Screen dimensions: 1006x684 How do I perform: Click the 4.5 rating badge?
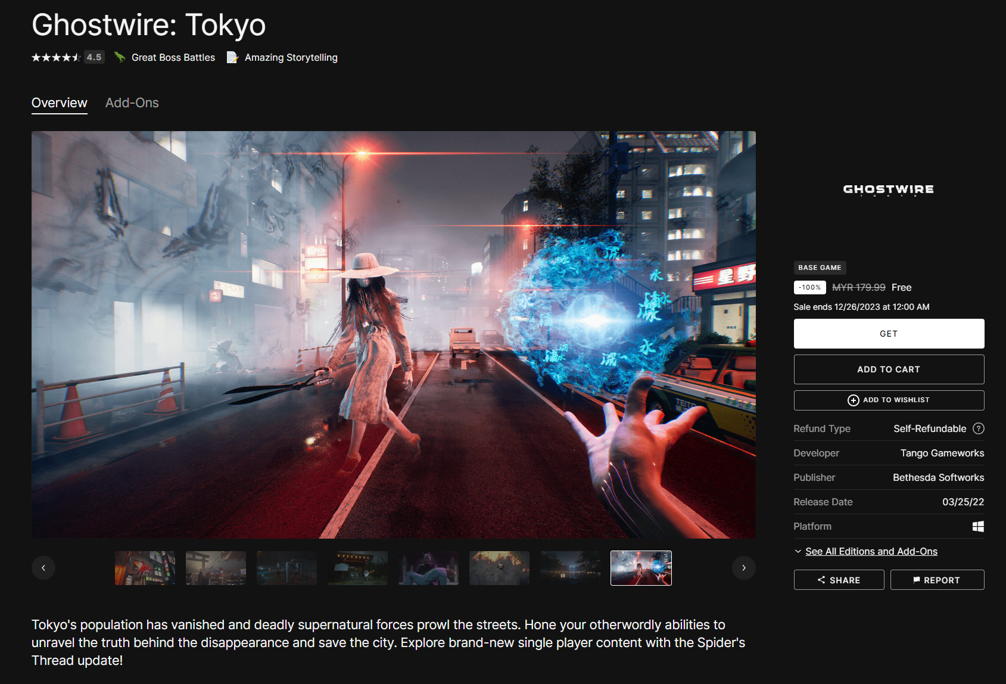(x=94, y=57)
